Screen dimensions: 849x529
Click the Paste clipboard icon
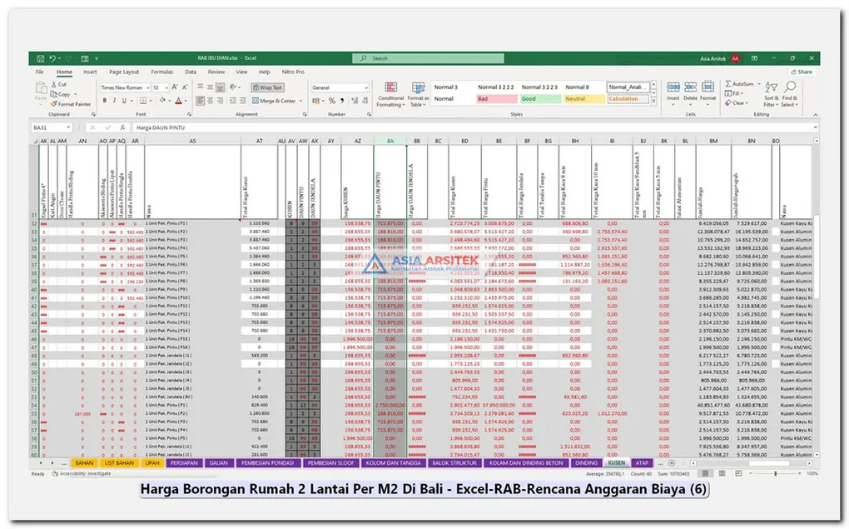pos(41,87)
